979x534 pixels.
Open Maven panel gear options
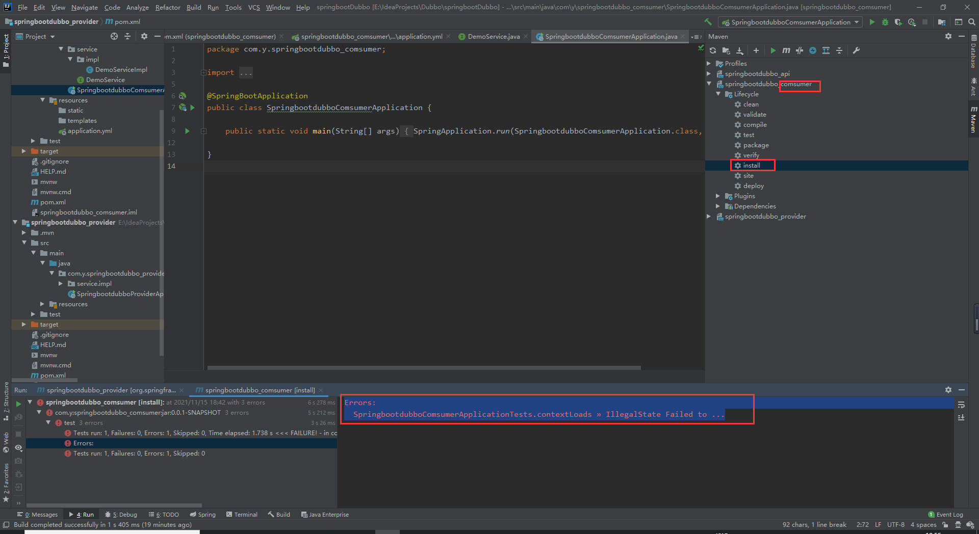tap(948, 36)
